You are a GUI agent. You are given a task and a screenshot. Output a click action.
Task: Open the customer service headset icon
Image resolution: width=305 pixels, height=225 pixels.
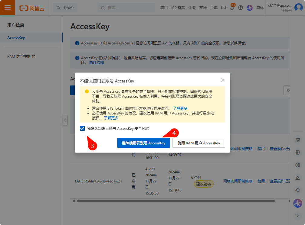298,191
